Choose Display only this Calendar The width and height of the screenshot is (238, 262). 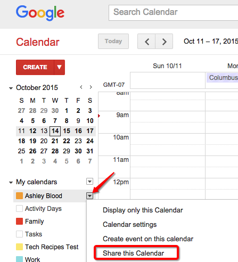143,210
